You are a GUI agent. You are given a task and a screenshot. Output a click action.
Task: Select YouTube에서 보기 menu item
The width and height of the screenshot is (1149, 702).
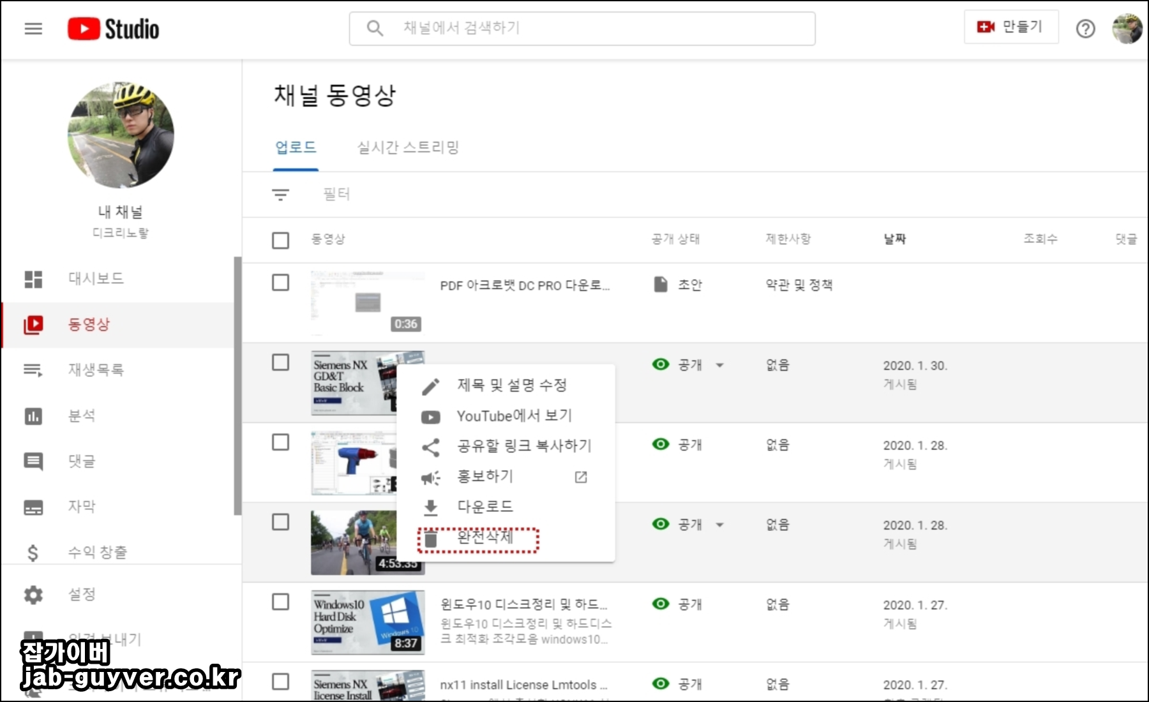click(x=506, y=416)
